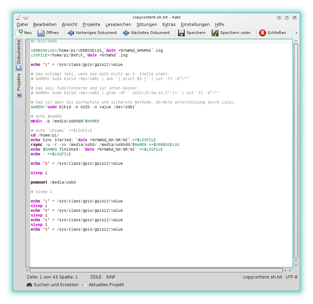The width and height of the screenshot is (313, 304).
Task: Click the mkdir -p /media/usbhdd/$NAMEN line
Action: pyautogui.click(x=65, y=121)
